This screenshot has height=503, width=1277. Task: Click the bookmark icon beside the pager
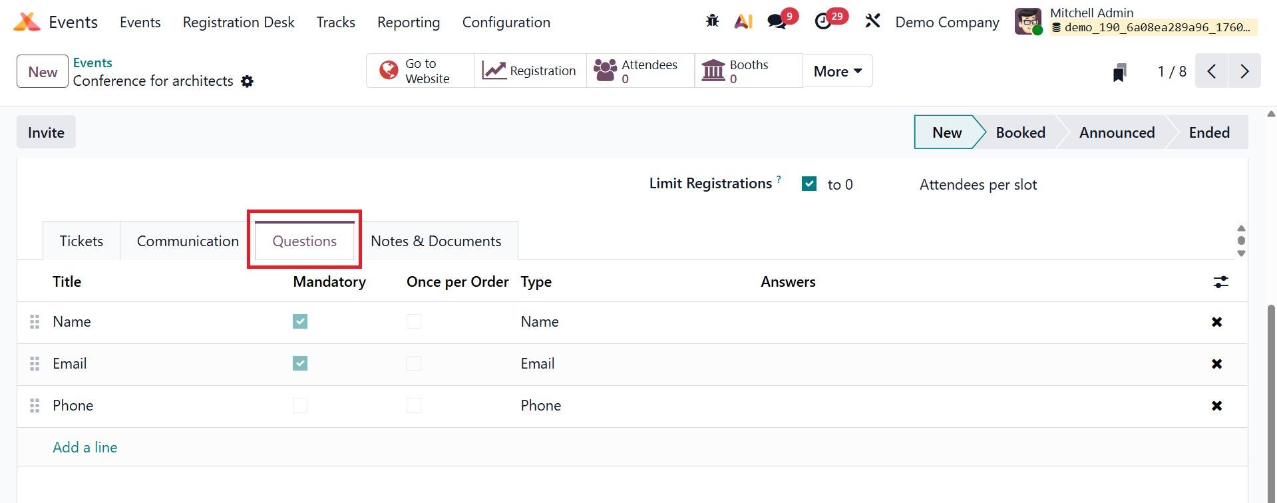(x=1119, y=72)
